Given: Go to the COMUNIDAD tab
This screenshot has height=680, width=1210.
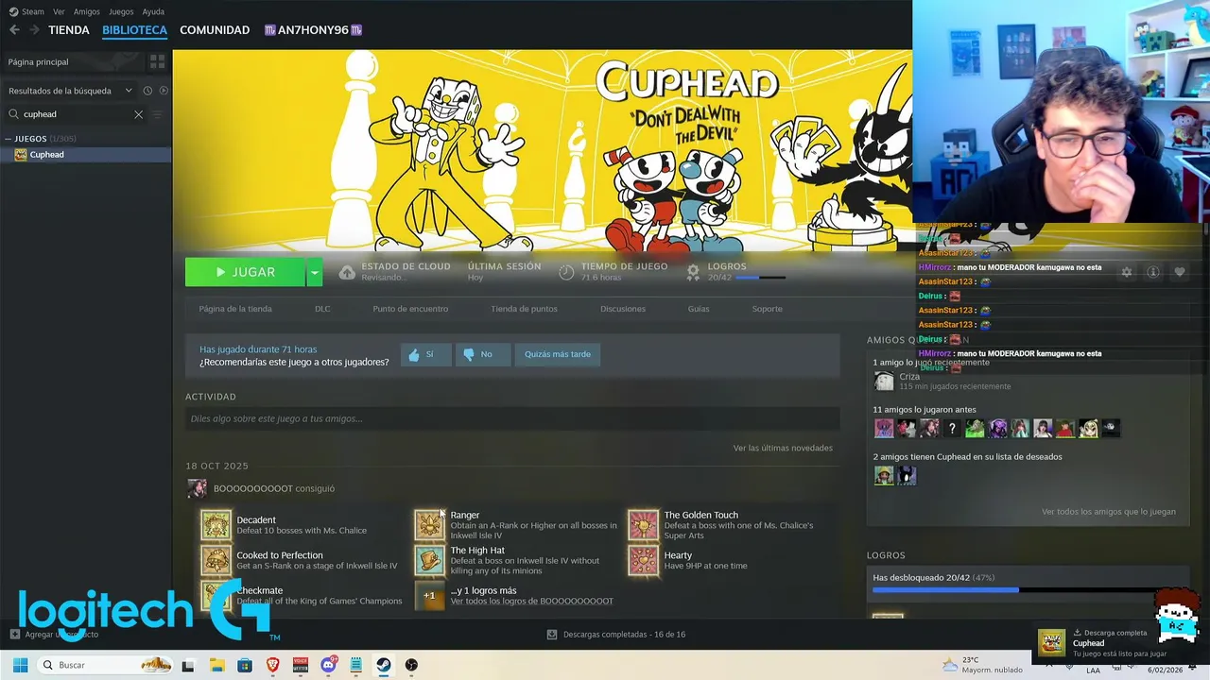Looking at the screenshot, I should click(x=215, y=30).
